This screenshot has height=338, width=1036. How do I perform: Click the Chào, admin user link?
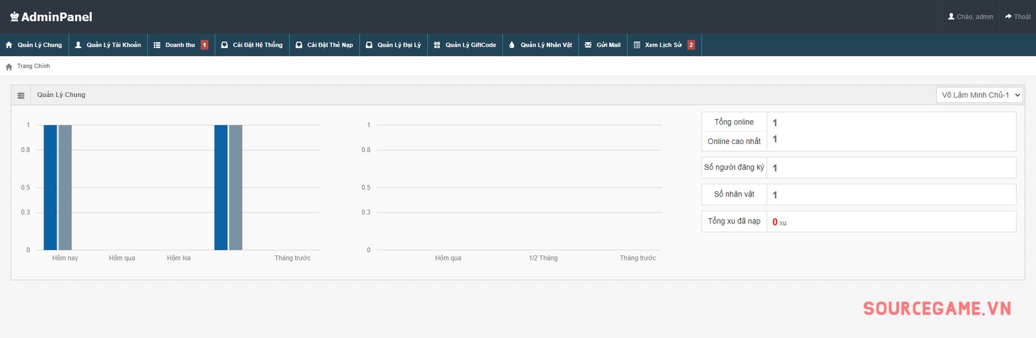(x=970, y=17)
